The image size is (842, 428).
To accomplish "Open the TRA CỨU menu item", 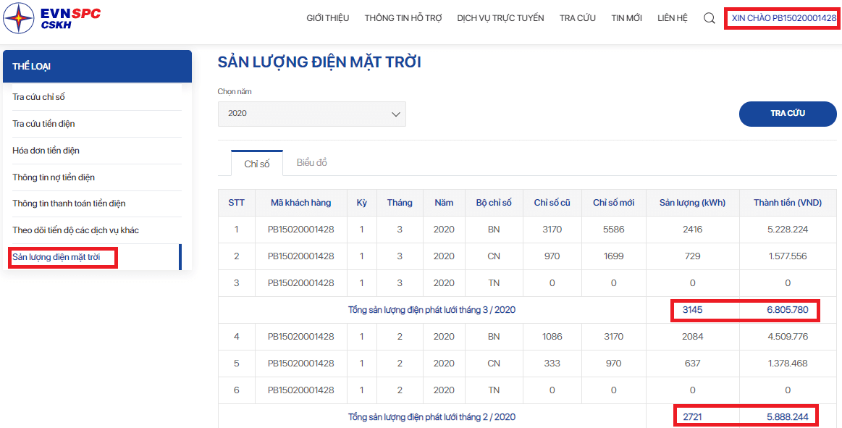I will (x=577, y=18).
